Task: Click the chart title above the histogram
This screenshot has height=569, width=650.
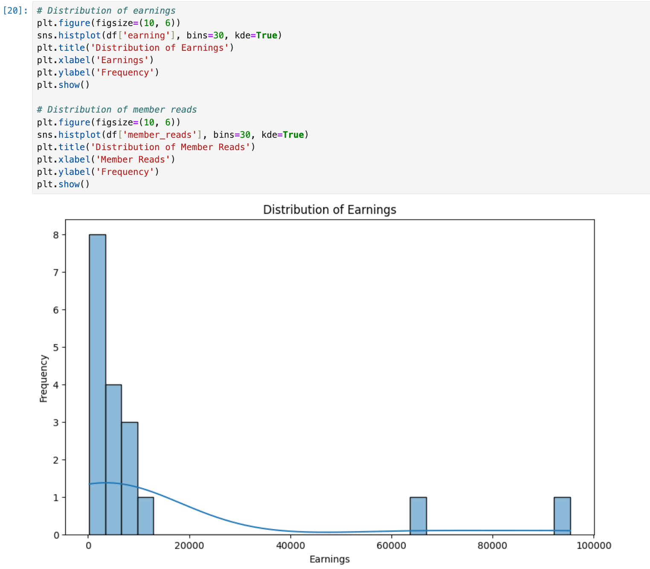Action: click(x=330, y=210)
